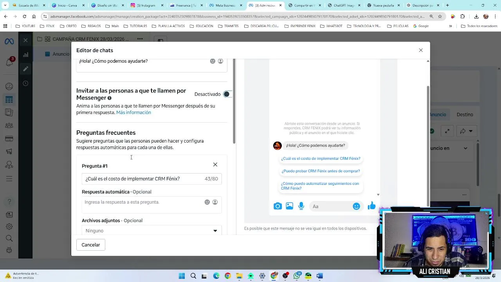Reload the page with browser refresh icon

[24, 16]
